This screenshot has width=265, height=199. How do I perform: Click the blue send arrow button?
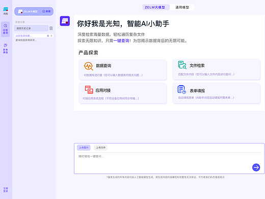[x=256, y=167]
